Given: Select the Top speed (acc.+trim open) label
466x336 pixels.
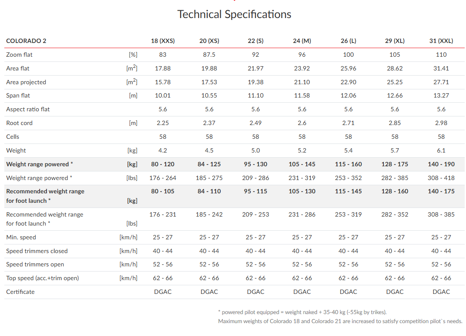Looking at the screenshot, I should click(x=43, y=278).
